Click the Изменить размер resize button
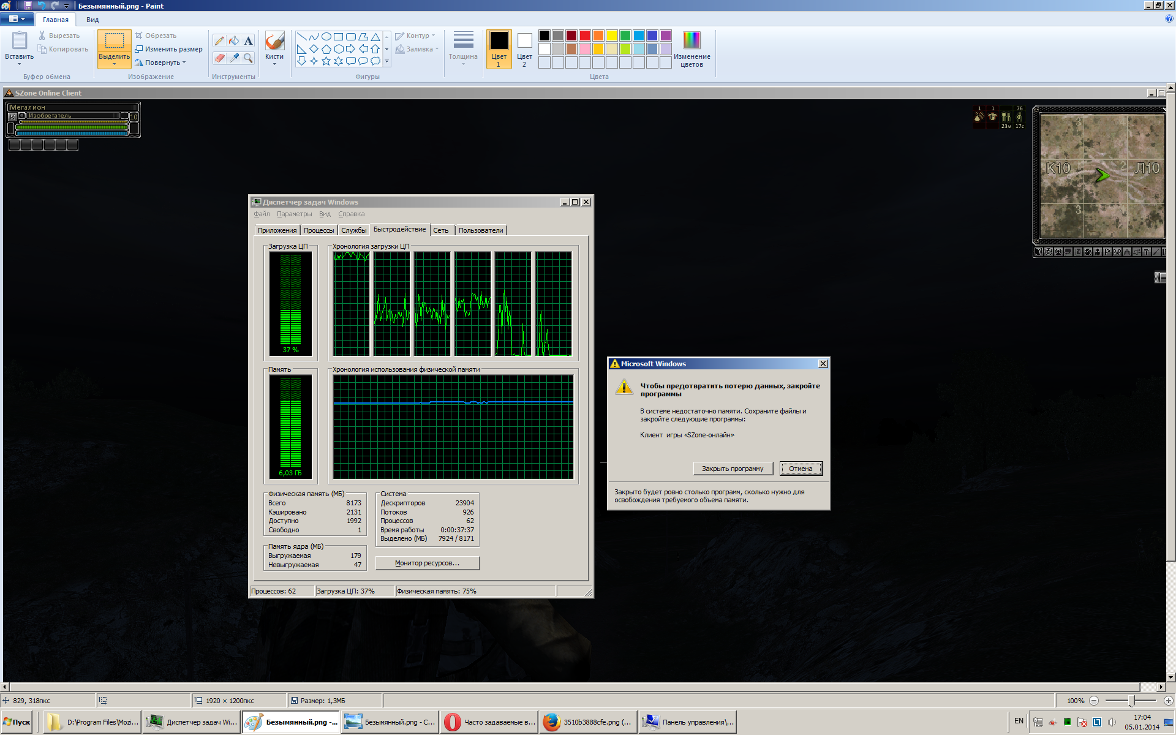The width and height of the screenshot is (1176, 735). pyautogui.click(x=169, y=49)
